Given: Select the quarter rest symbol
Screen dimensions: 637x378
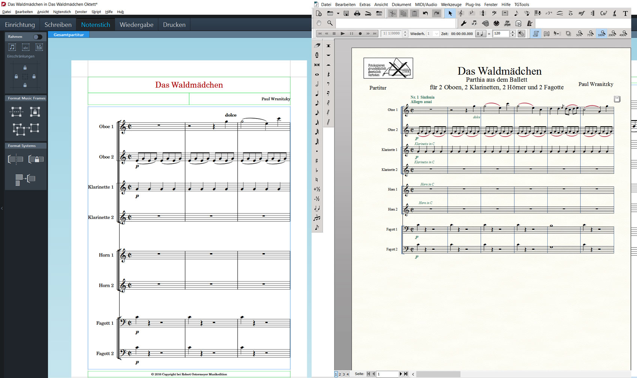Looking at the screenshot, I should click(328, 74).
